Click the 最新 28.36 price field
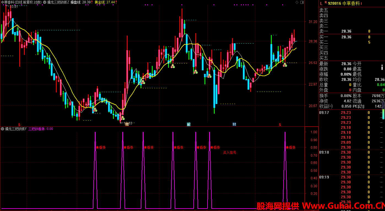The width and height of the screenshot is (385, 211). pos(335,64)
